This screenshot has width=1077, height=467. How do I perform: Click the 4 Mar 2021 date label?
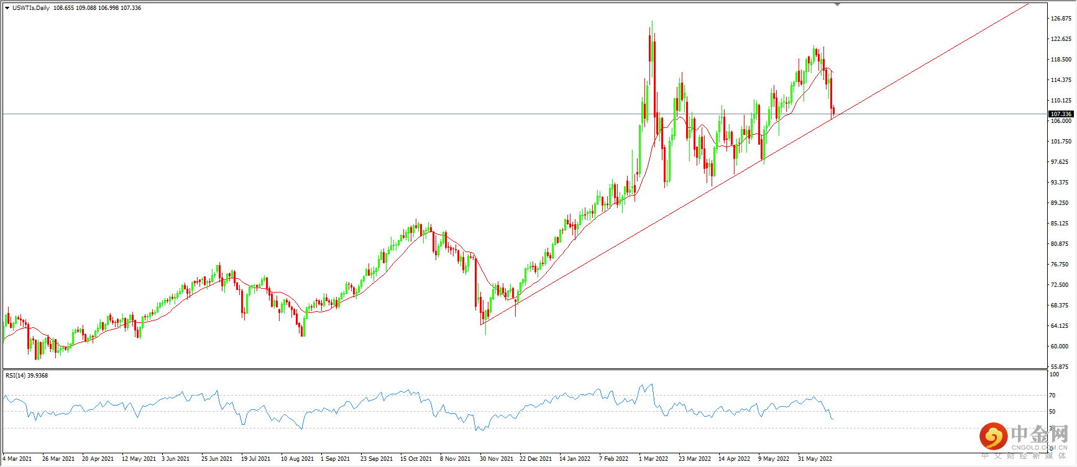tap(17, 459)
